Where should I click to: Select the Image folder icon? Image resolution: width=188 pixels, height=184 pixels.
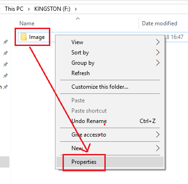(23, 37)
